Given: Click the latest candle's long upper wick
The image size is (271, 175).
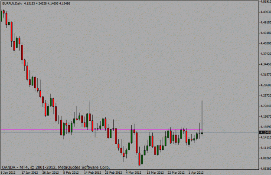Looking at the screenshot, I should click(202, 116).
